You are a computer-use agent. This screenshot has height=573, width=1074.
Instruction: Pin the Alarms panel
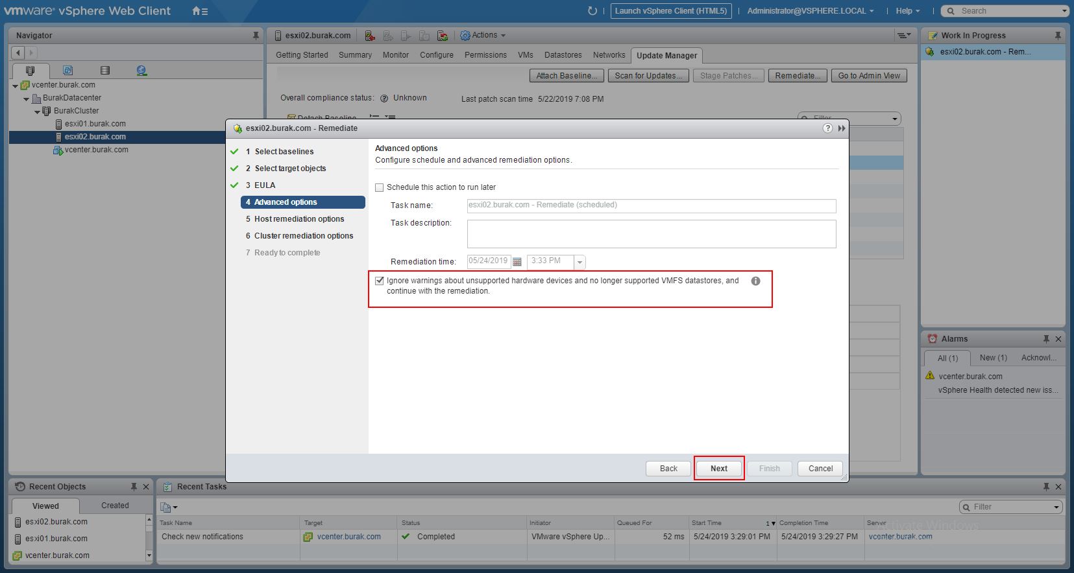click(1046, 339)
